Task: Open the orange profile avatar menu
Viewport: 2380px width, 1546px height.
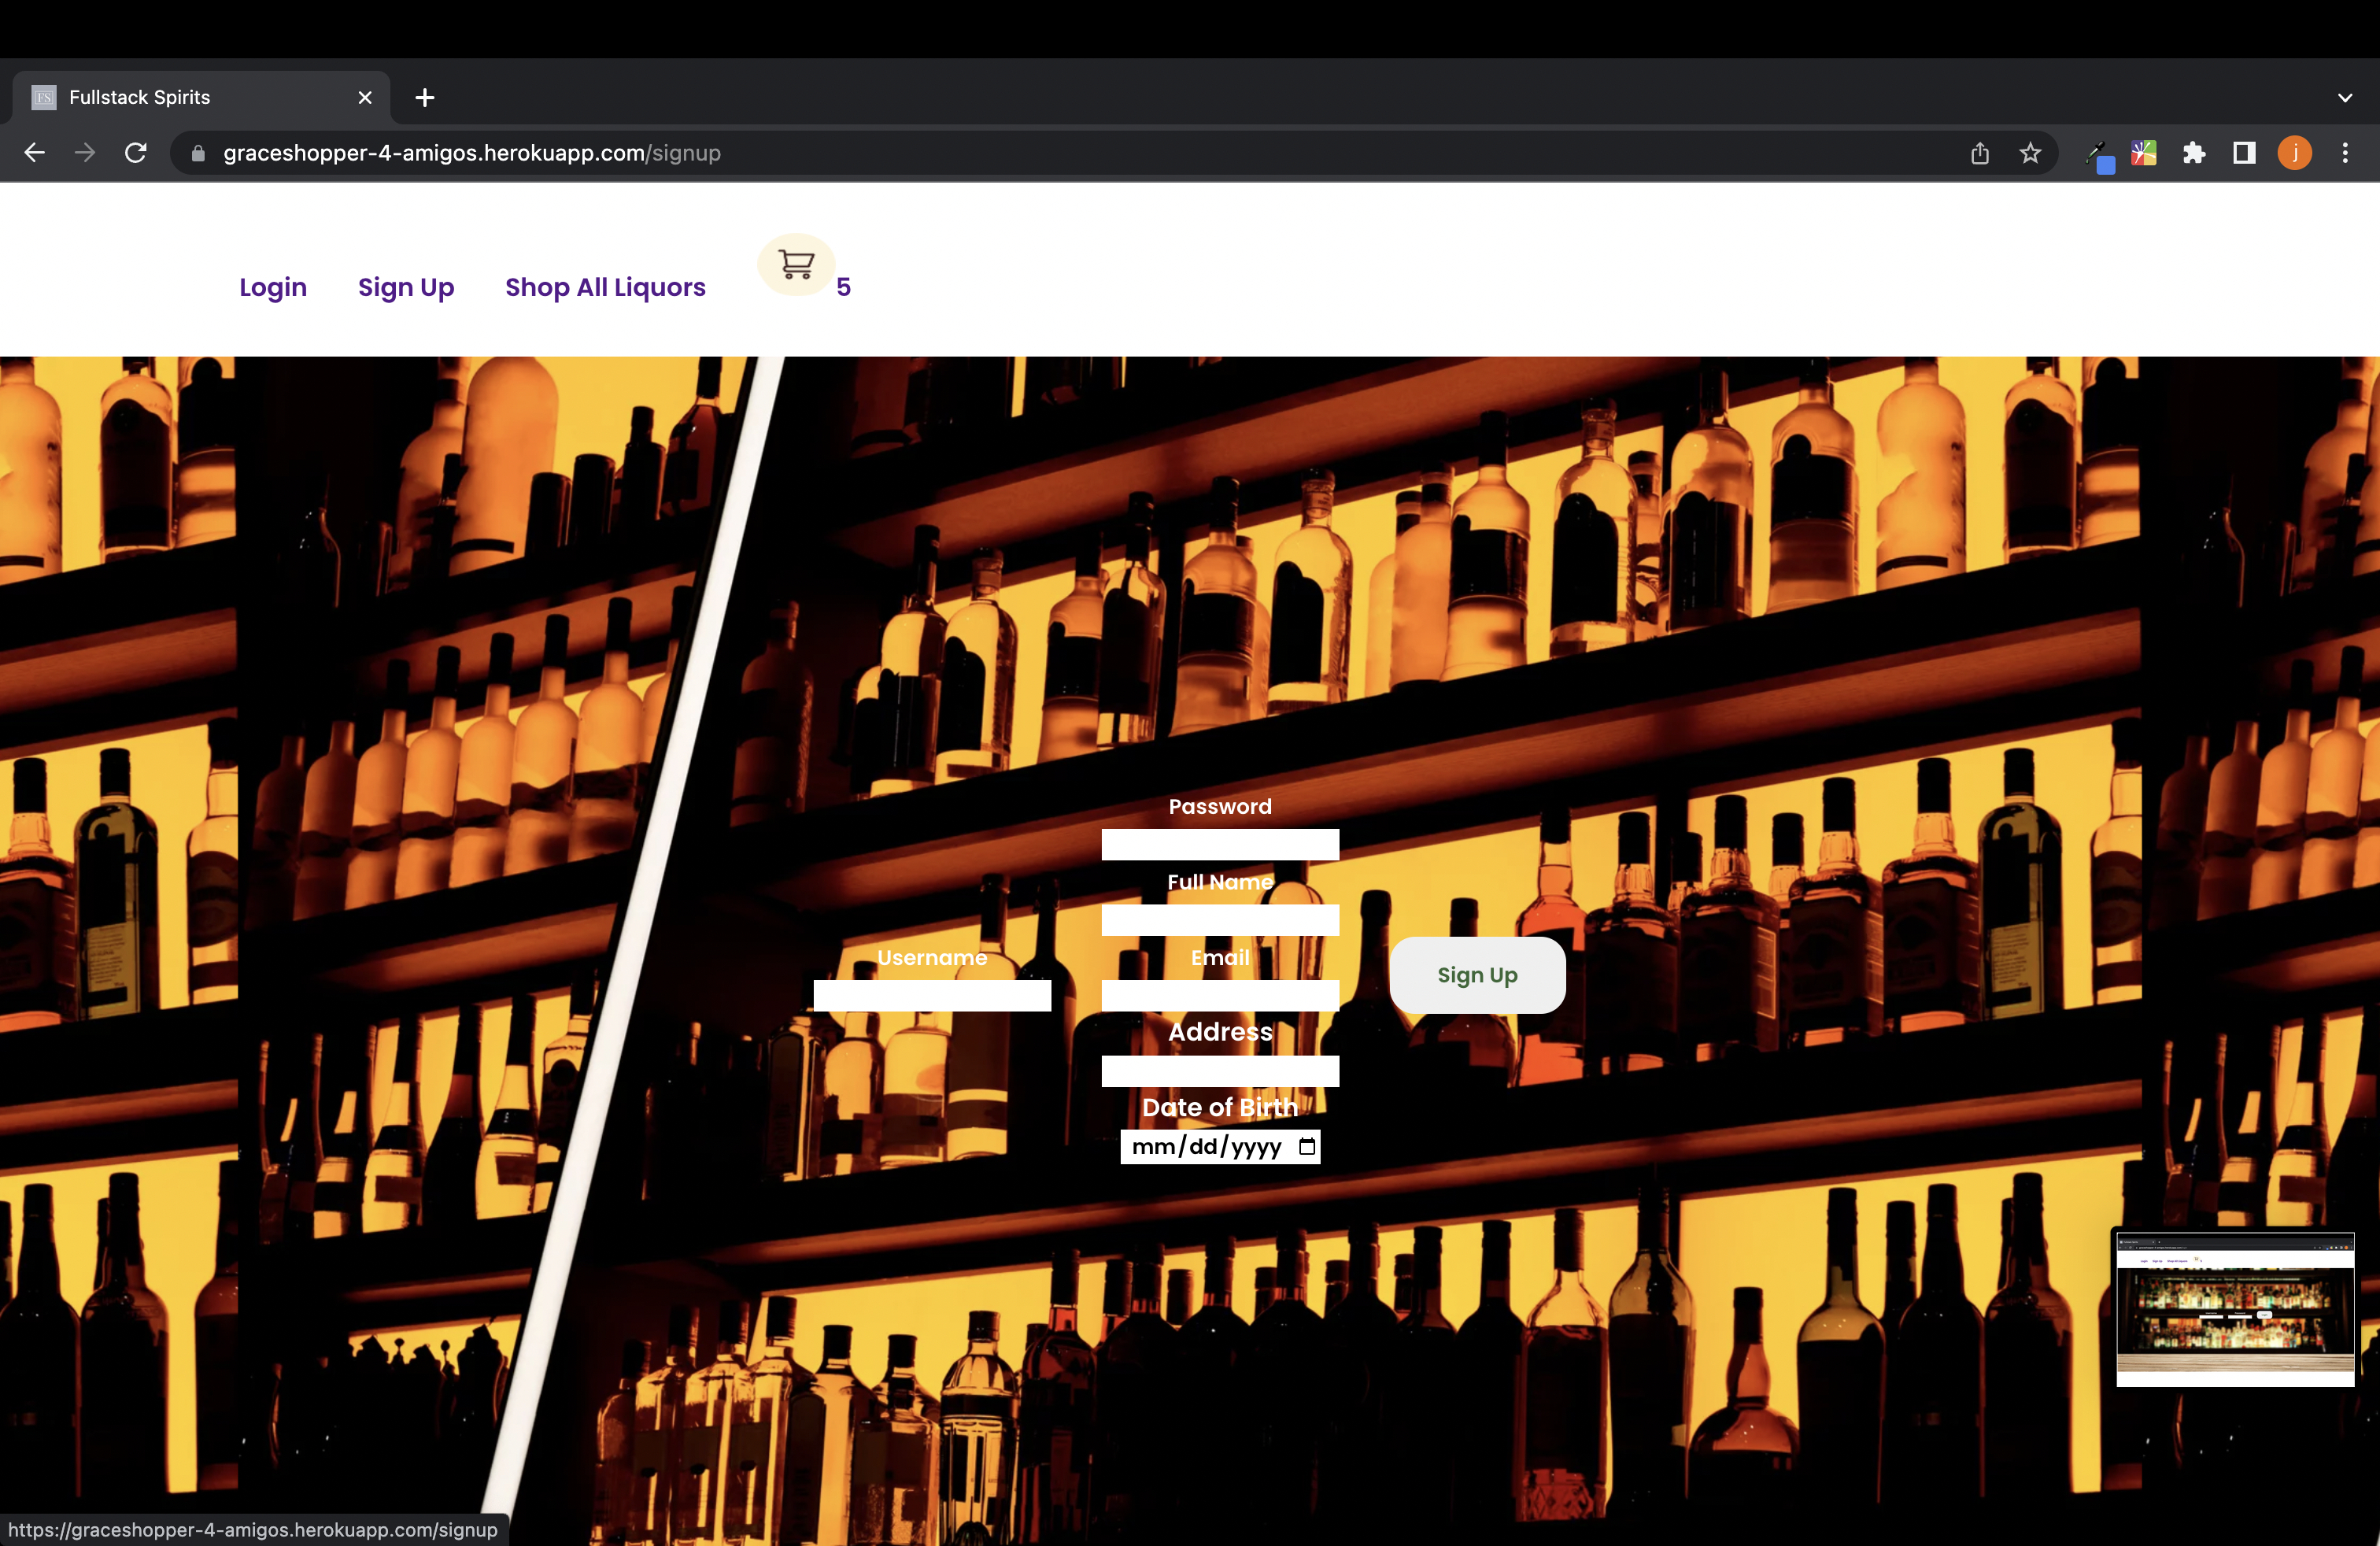Action: pos(2294,153)
